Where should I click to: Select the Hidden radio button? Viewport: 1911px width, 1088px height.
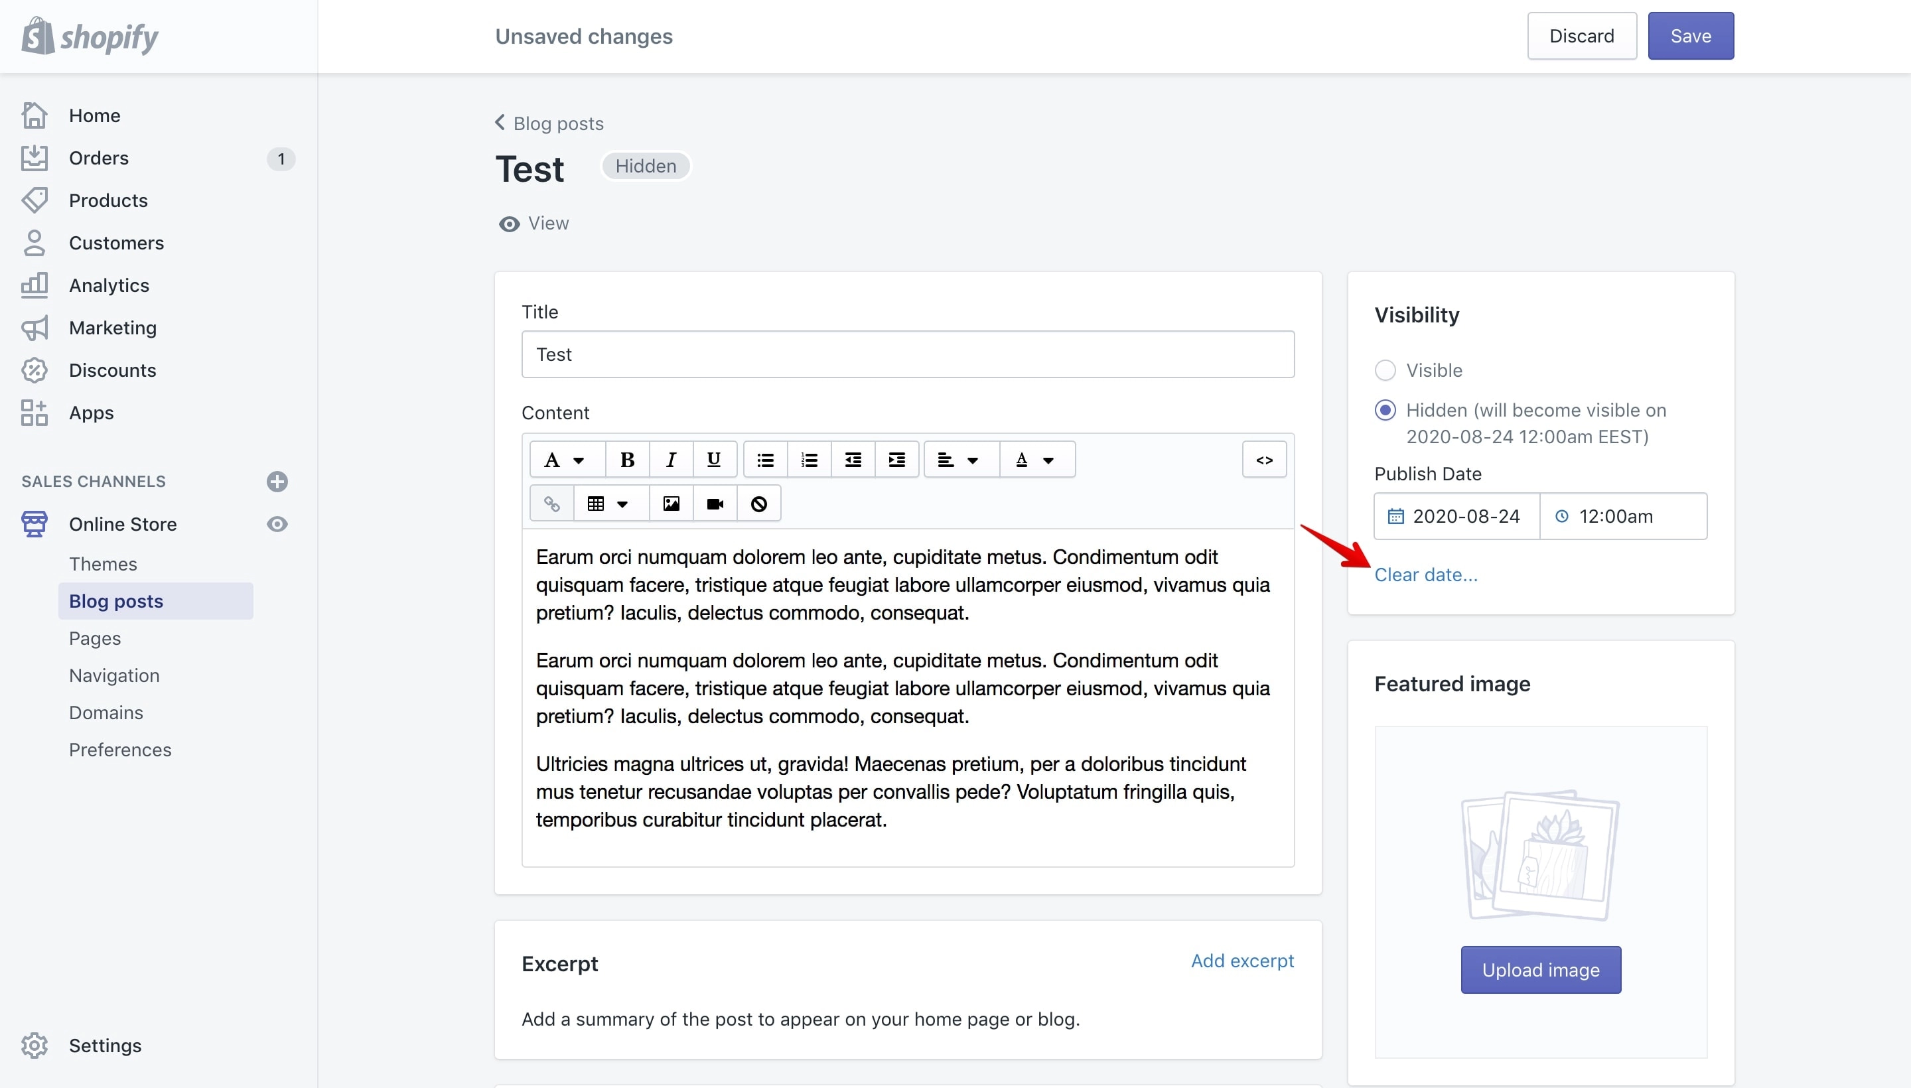pos(1385,410)
